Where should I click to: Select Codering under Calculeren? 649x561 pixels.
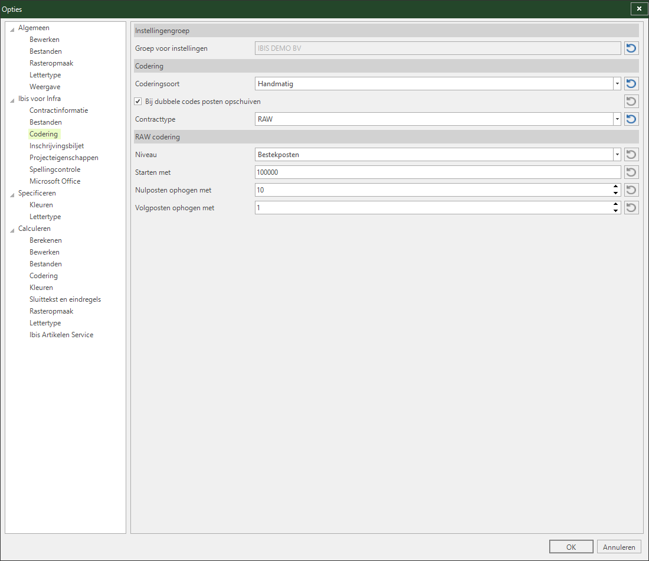pyautogui.click(x=44, y=276)
